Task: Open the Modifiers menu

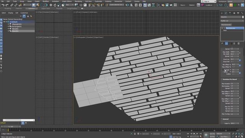Action: [46, 1]
